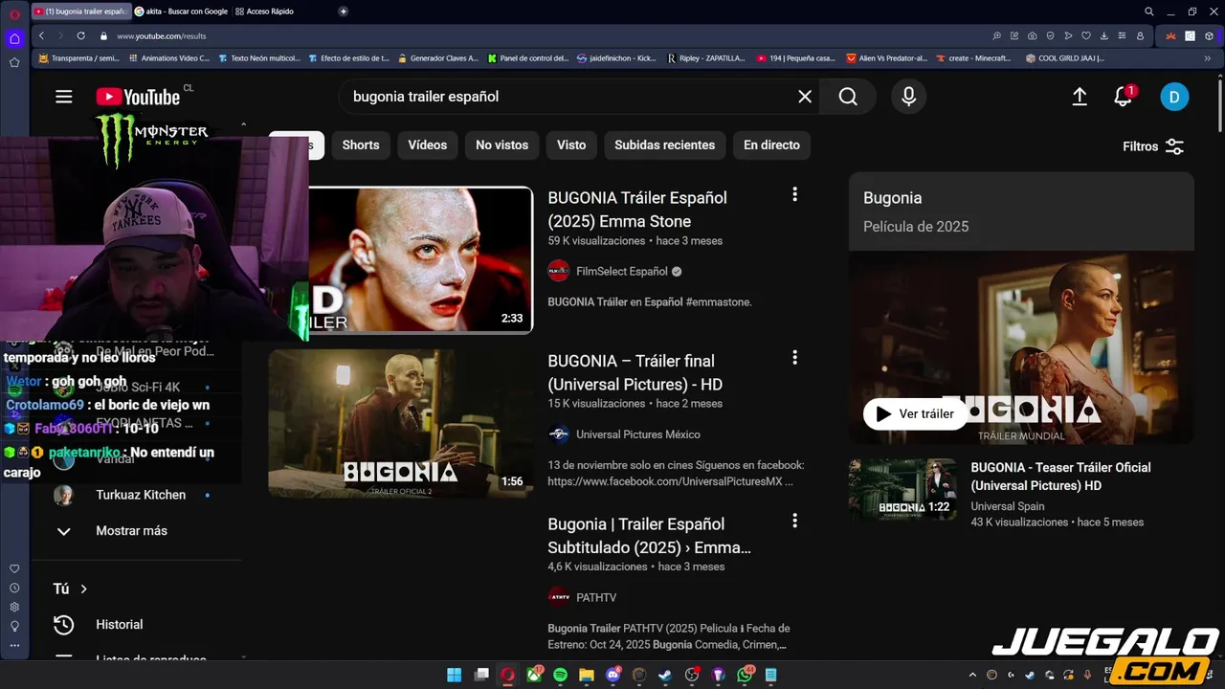The image size is (1225, 689).
Task: Open Steam from taskbar
Action: (665, 675)
